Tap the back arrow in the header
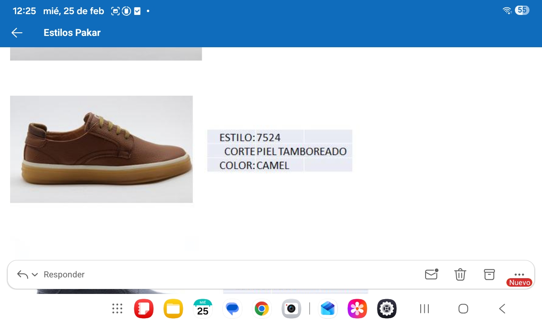The height and width of the screenshot is (323, 542). tap(17, 33)
